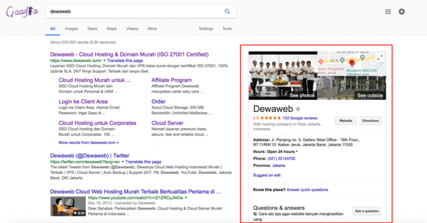Viewport: 427px width, 223px height.
Task: Open Cloud Hosting untuk Corporates sitelink
Action: 97,123
